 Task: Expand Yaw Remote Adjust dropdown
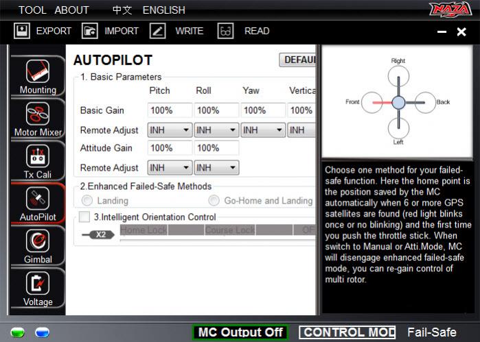coord(263,130)
